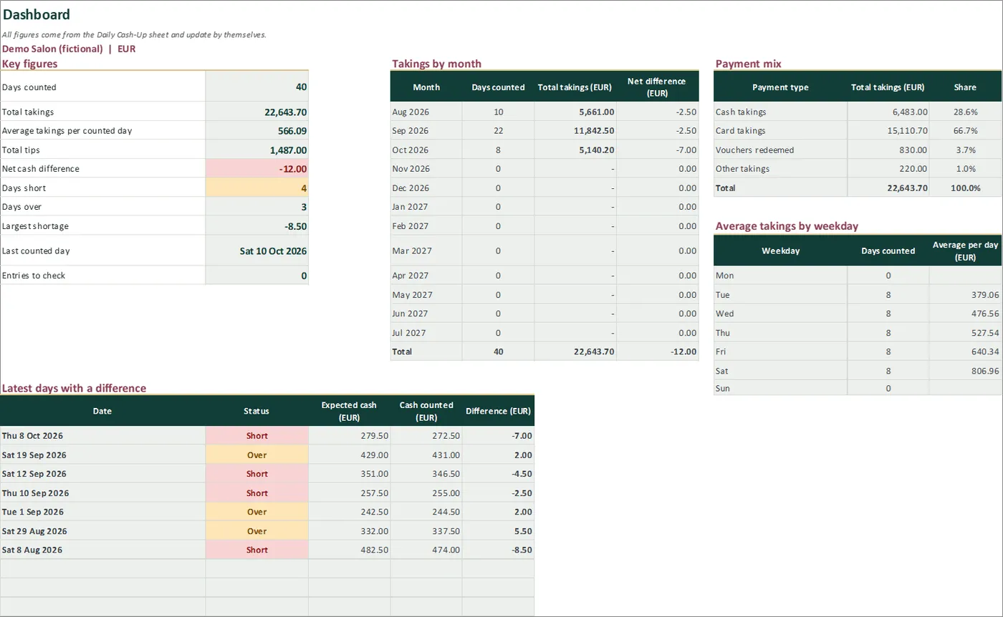Click the "Month" column header
1003x617 pixels.
click(x=426, y=87)
